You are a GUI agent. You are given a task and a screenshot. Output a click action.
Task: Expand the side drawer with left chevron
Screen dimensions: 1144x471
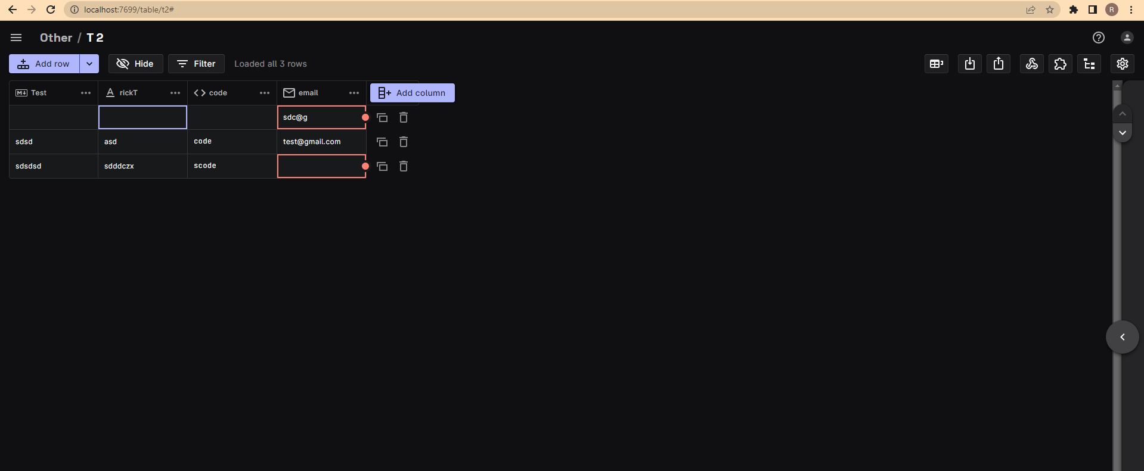click(x=1123, y=337)
